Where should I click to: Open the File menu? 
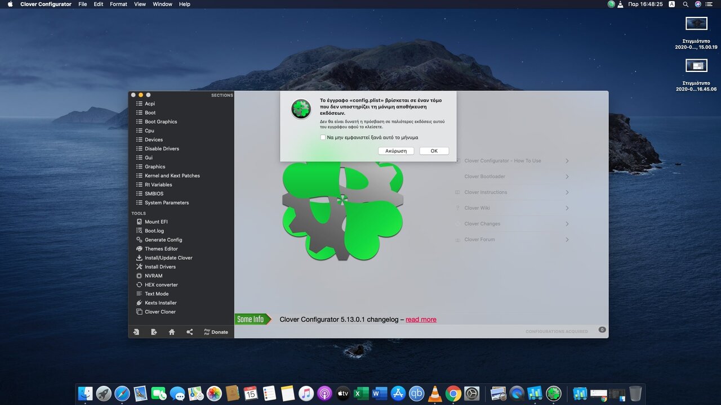coord(83,4)
